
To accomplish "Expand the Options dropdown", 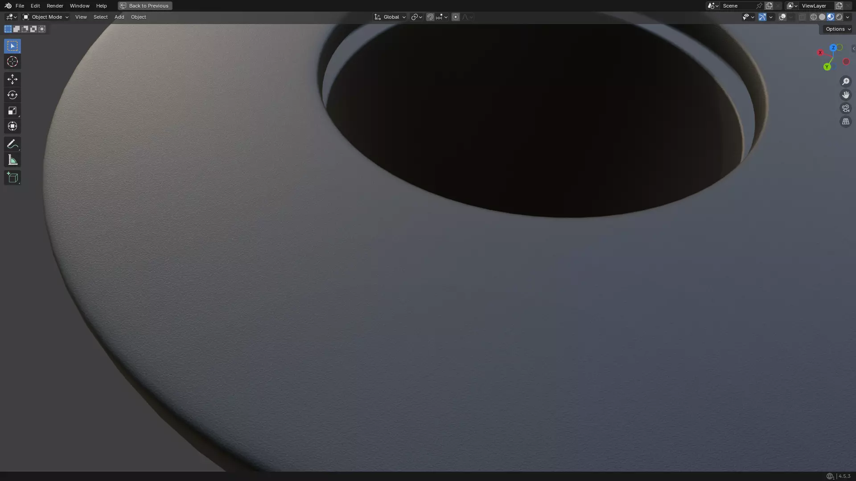I will (838, 29).
